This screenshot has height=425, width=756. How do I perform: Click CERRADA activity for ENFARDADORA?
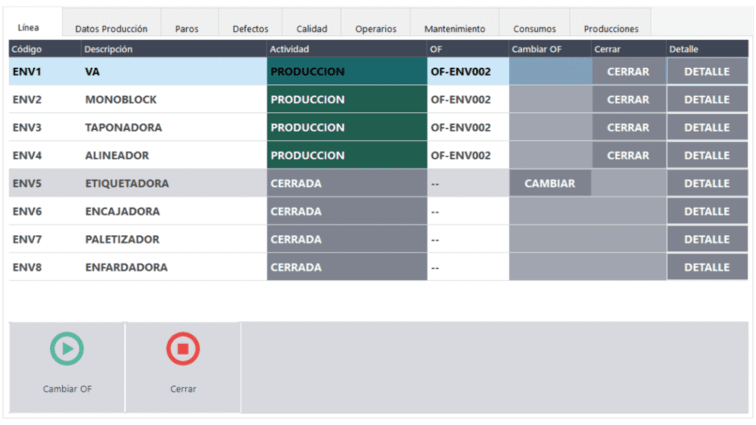(347, 267)
